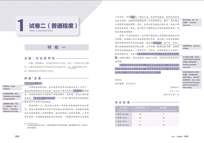204x143 pixels.
Task: Select the B. Content row label
Action: [x=123, y=118]
